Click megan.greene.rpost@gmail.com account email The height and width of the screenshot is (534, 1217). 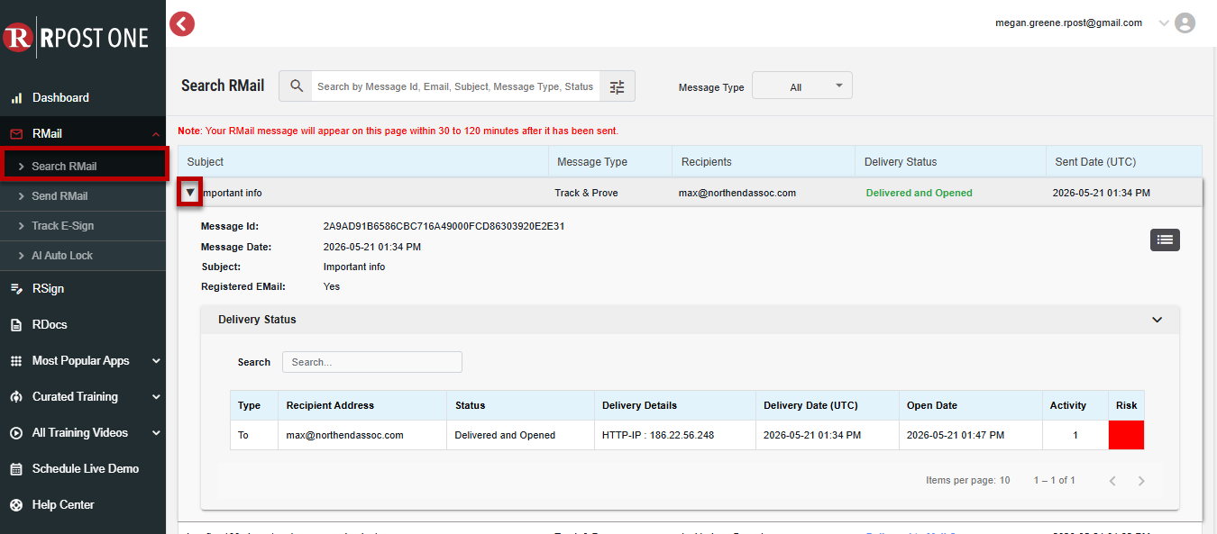[1068, 23]
